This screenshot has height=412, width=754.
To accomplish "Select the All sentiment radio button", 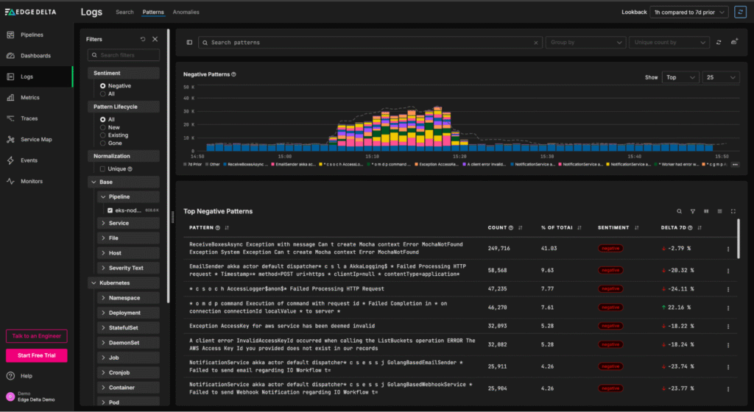I will [103, 93].
